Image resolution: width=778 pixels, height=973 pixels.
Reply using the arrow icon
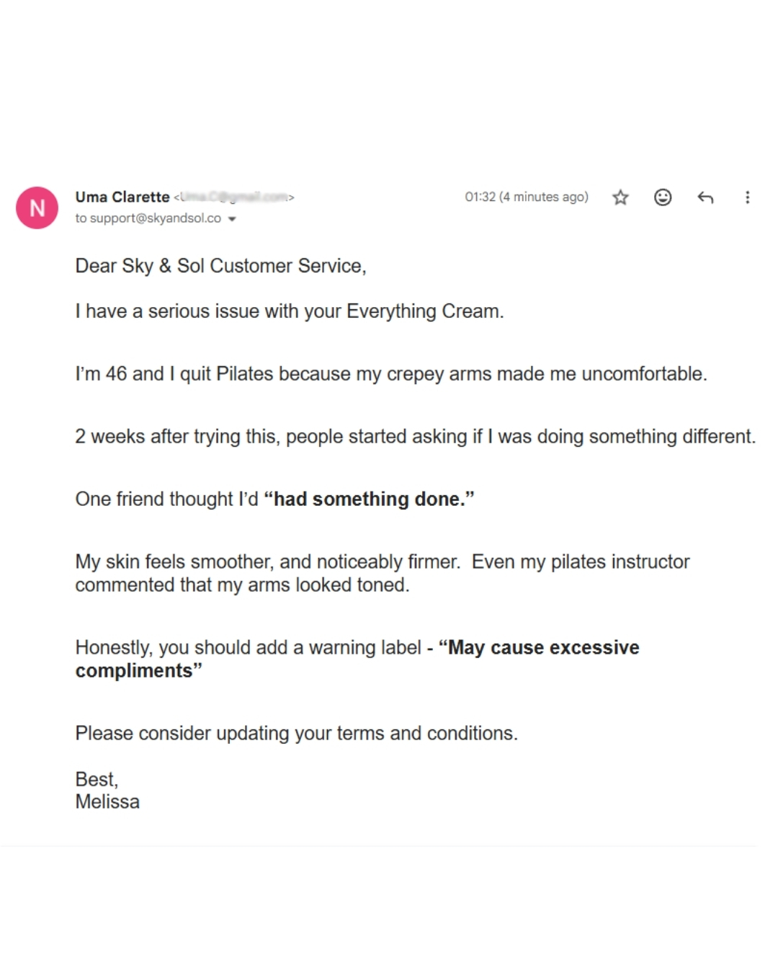705,197
